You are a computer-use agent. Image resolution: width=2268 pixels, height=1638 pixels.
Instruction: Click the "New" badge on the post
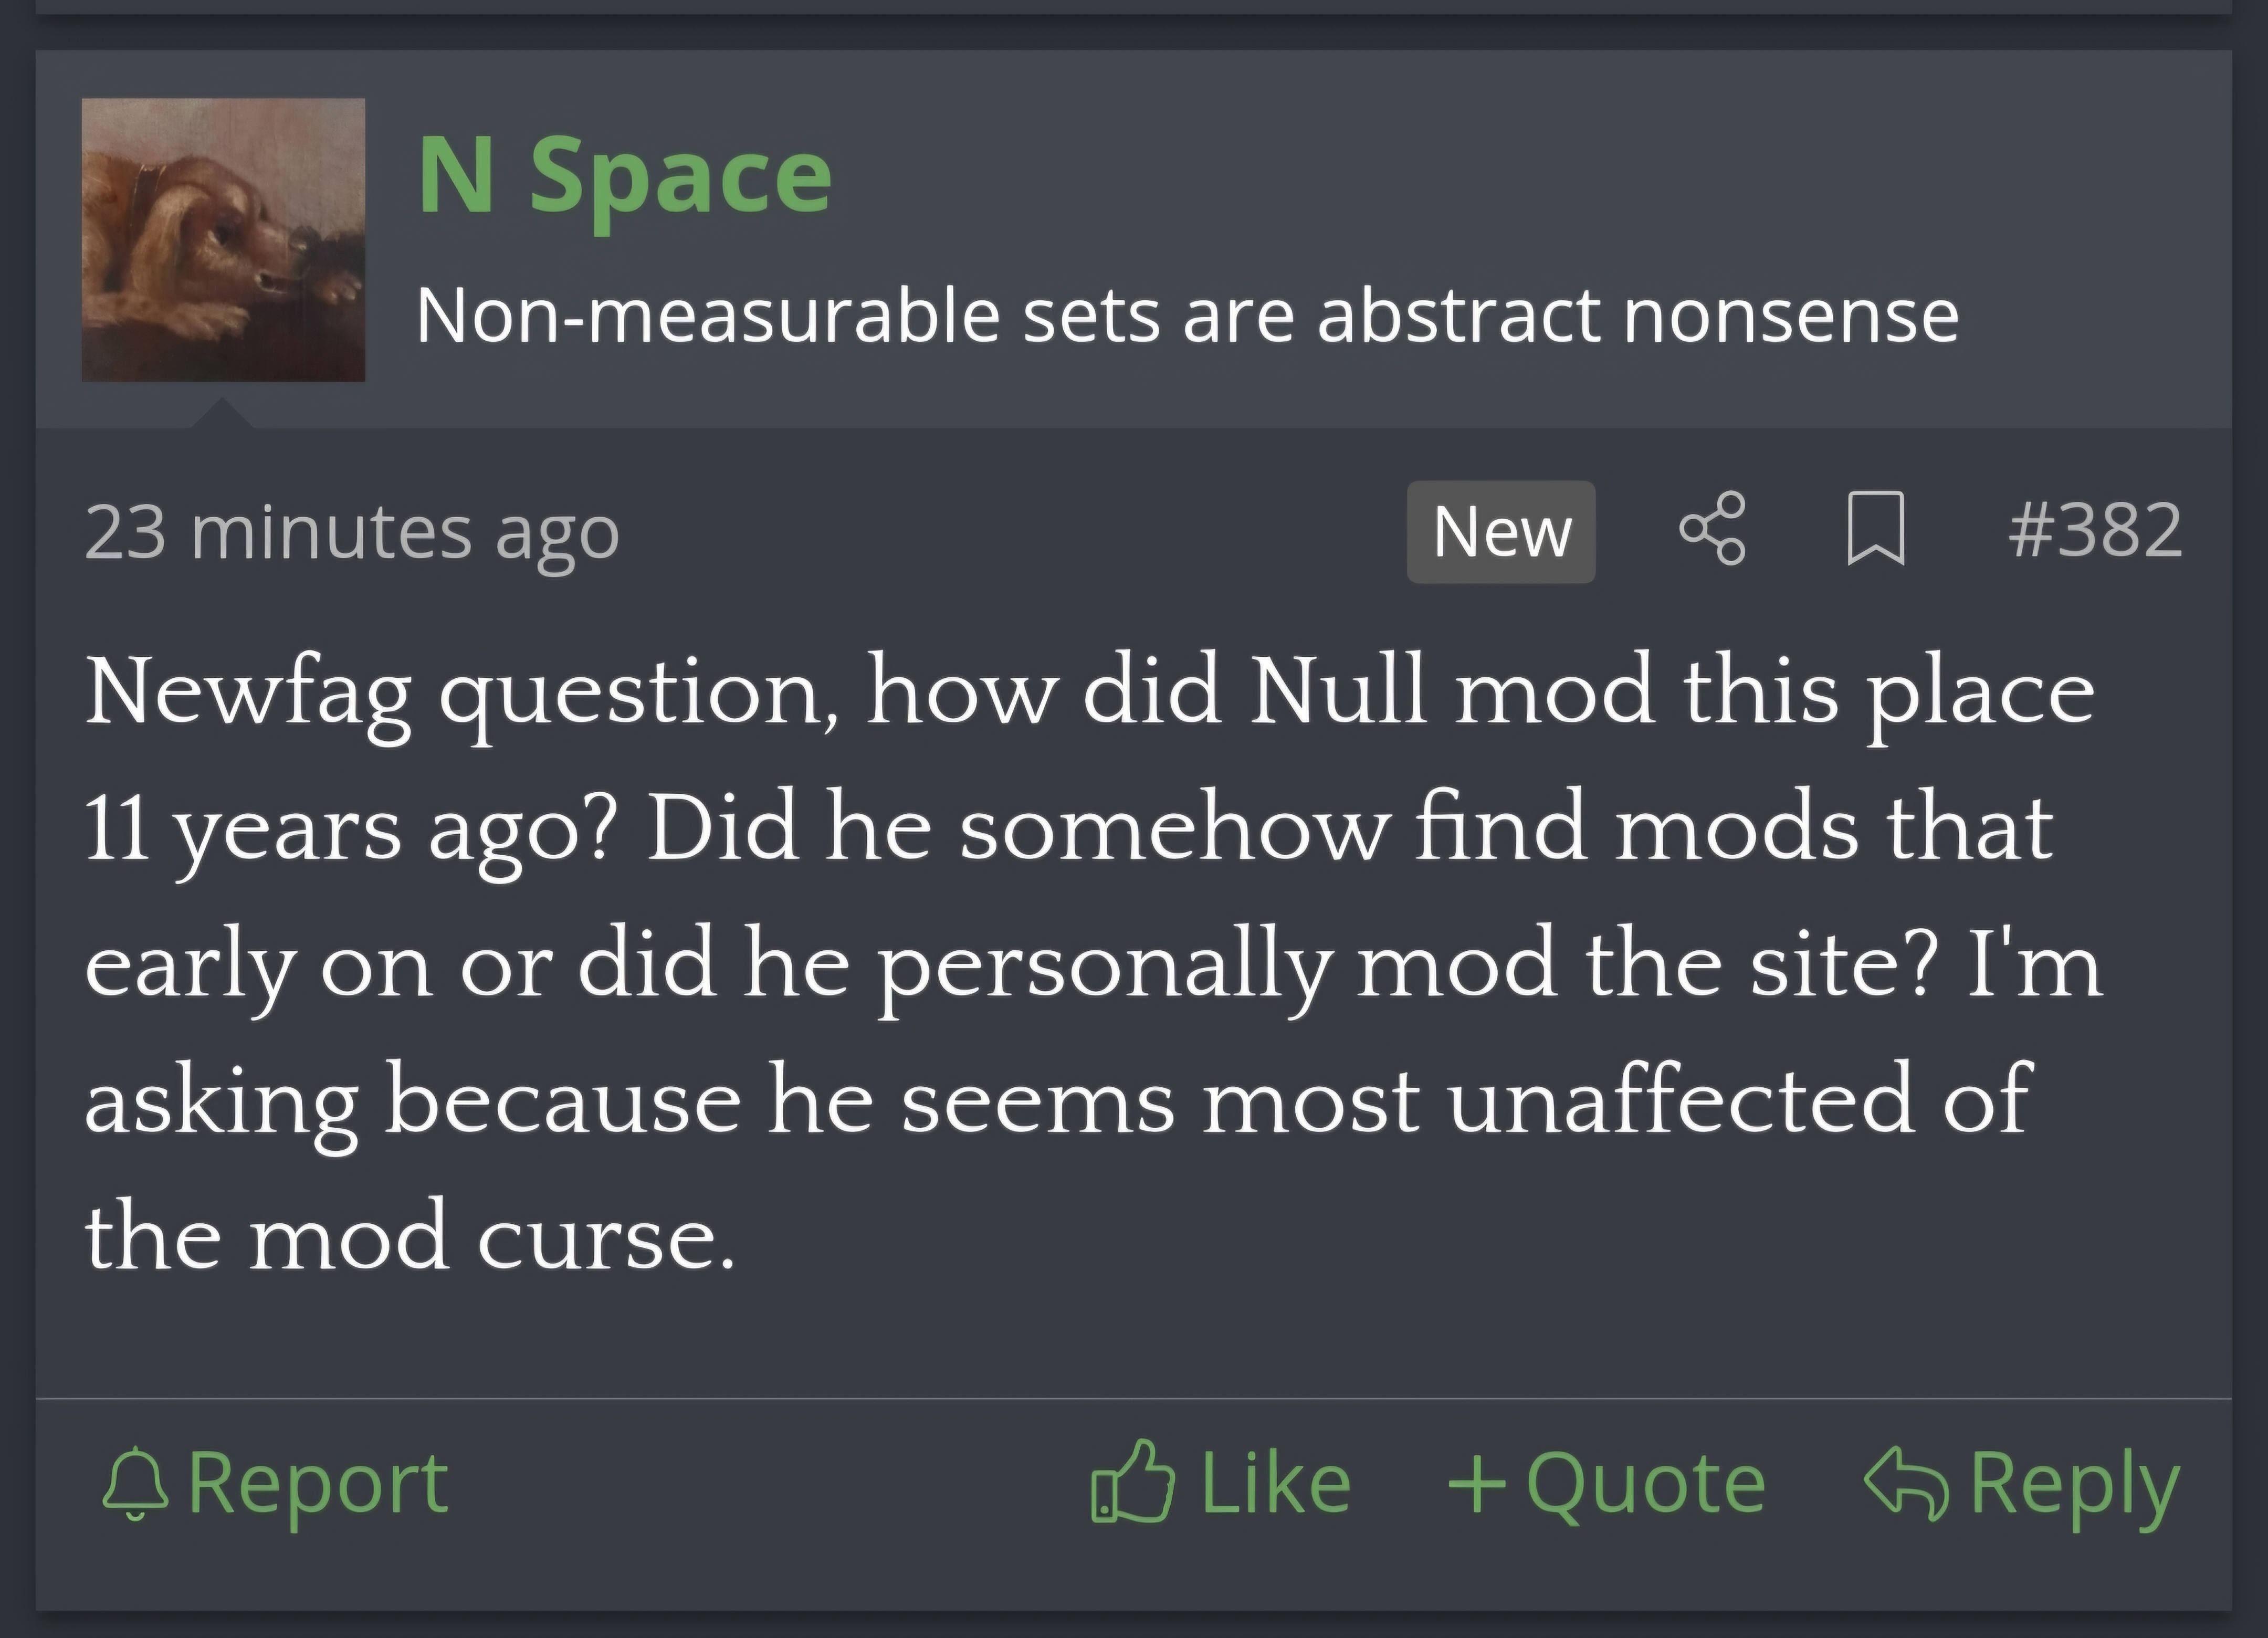(1501, 531)
